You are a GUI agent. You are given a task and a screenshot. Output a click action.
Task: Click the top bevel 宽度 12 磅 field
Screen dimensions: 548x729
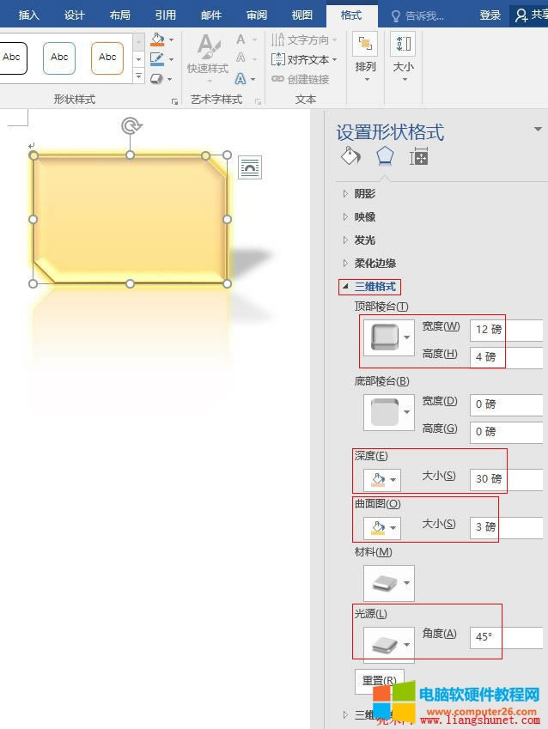[507, 330]
